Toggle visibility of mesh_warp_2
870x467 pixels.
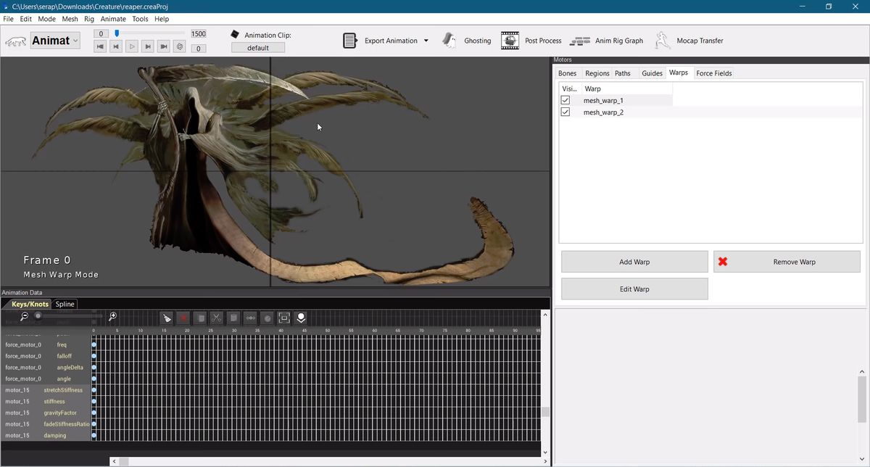click(x=565, y=112)
